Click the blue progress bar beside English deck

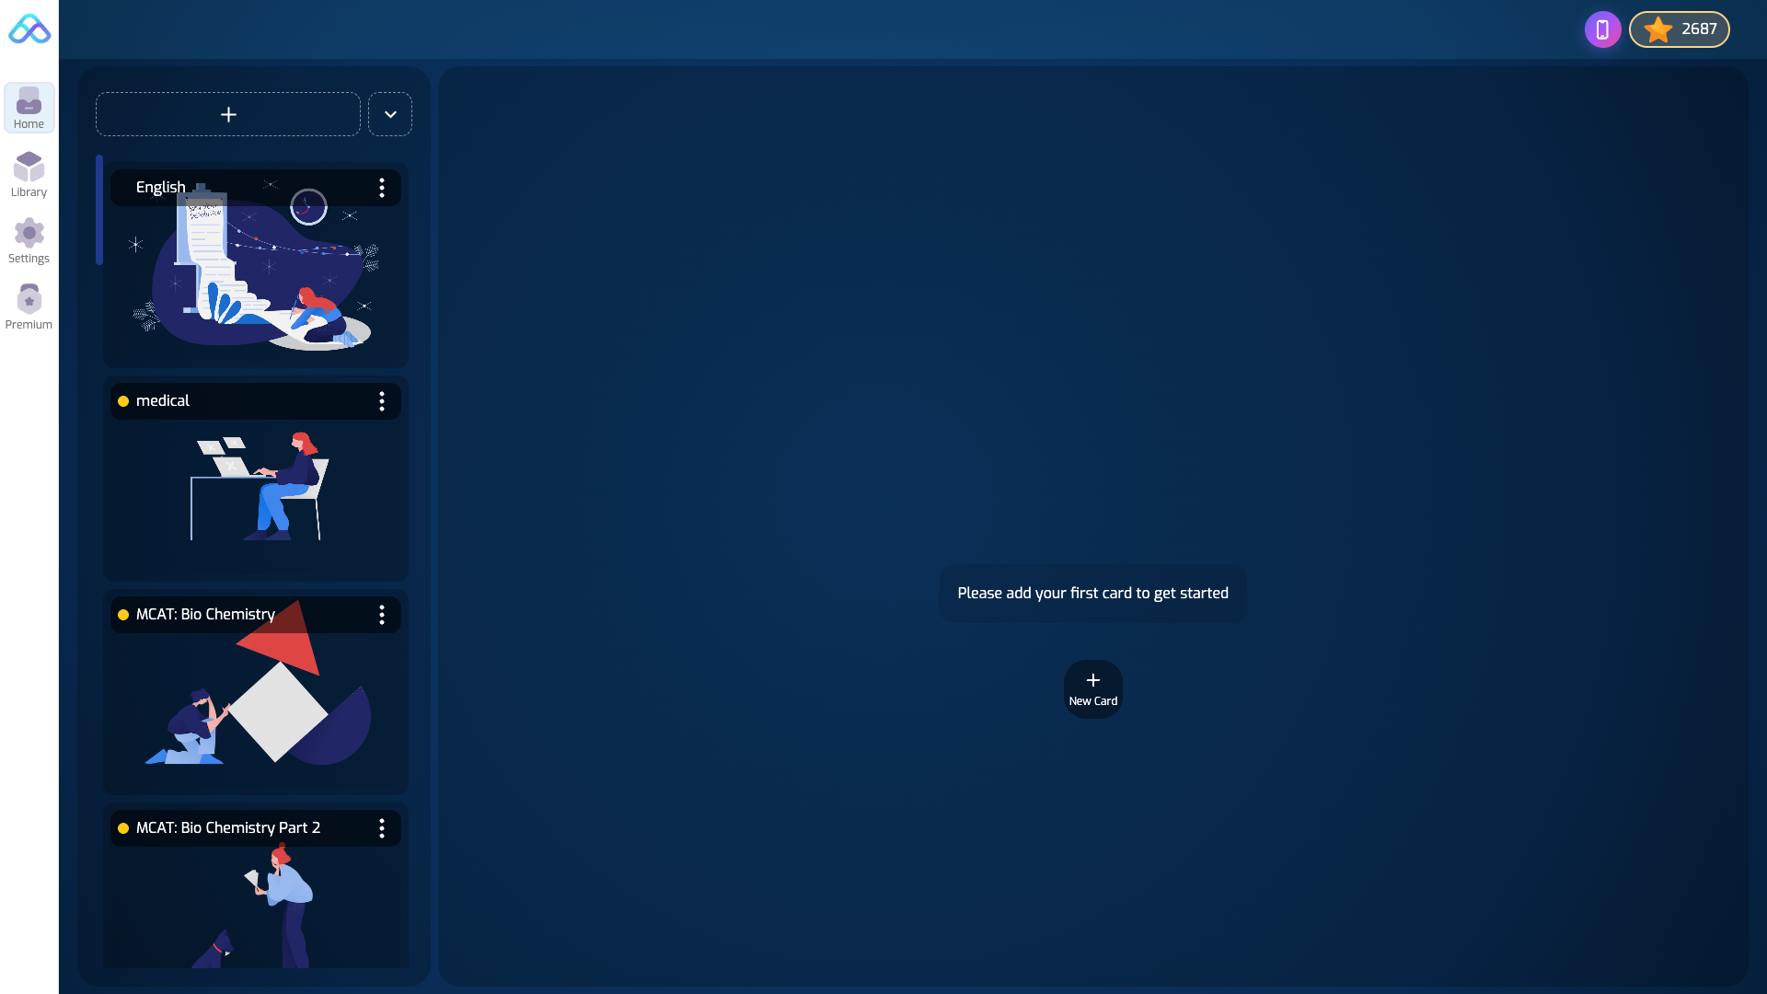click(x=99, y=210)
